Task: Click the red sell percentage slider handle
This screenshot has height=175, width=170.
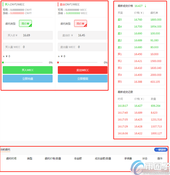Action: point(58,63)
